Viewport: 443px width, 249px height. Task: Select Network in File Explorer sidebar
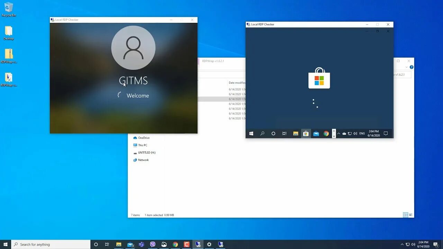click(141, 160)
